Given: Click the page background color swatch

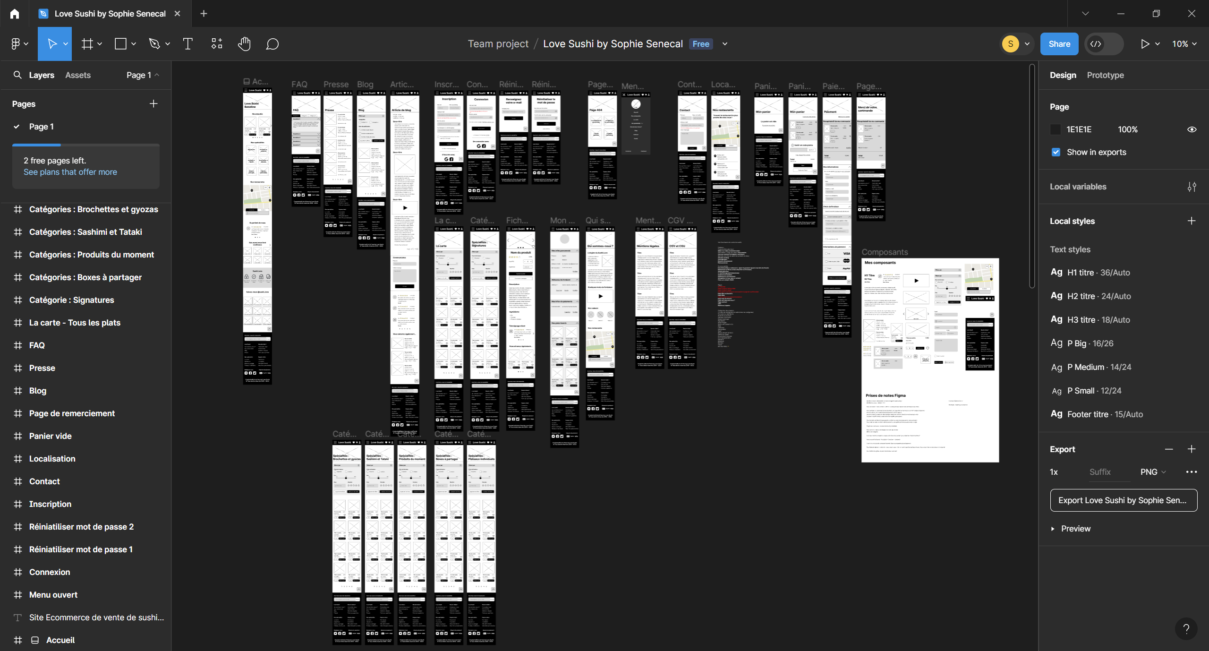Looking at the screenshot, I should coord(1056,129).
